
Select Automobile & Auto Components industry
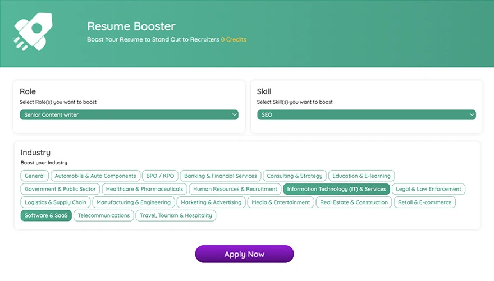click(x=95, y=176)
